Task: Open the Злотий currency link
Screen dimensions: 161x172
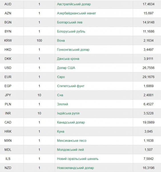Action: coord(63,104)
